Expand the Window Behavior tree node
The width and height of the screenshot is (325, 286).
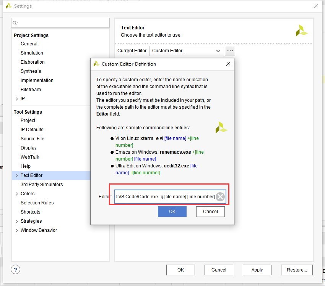(17, 230)
